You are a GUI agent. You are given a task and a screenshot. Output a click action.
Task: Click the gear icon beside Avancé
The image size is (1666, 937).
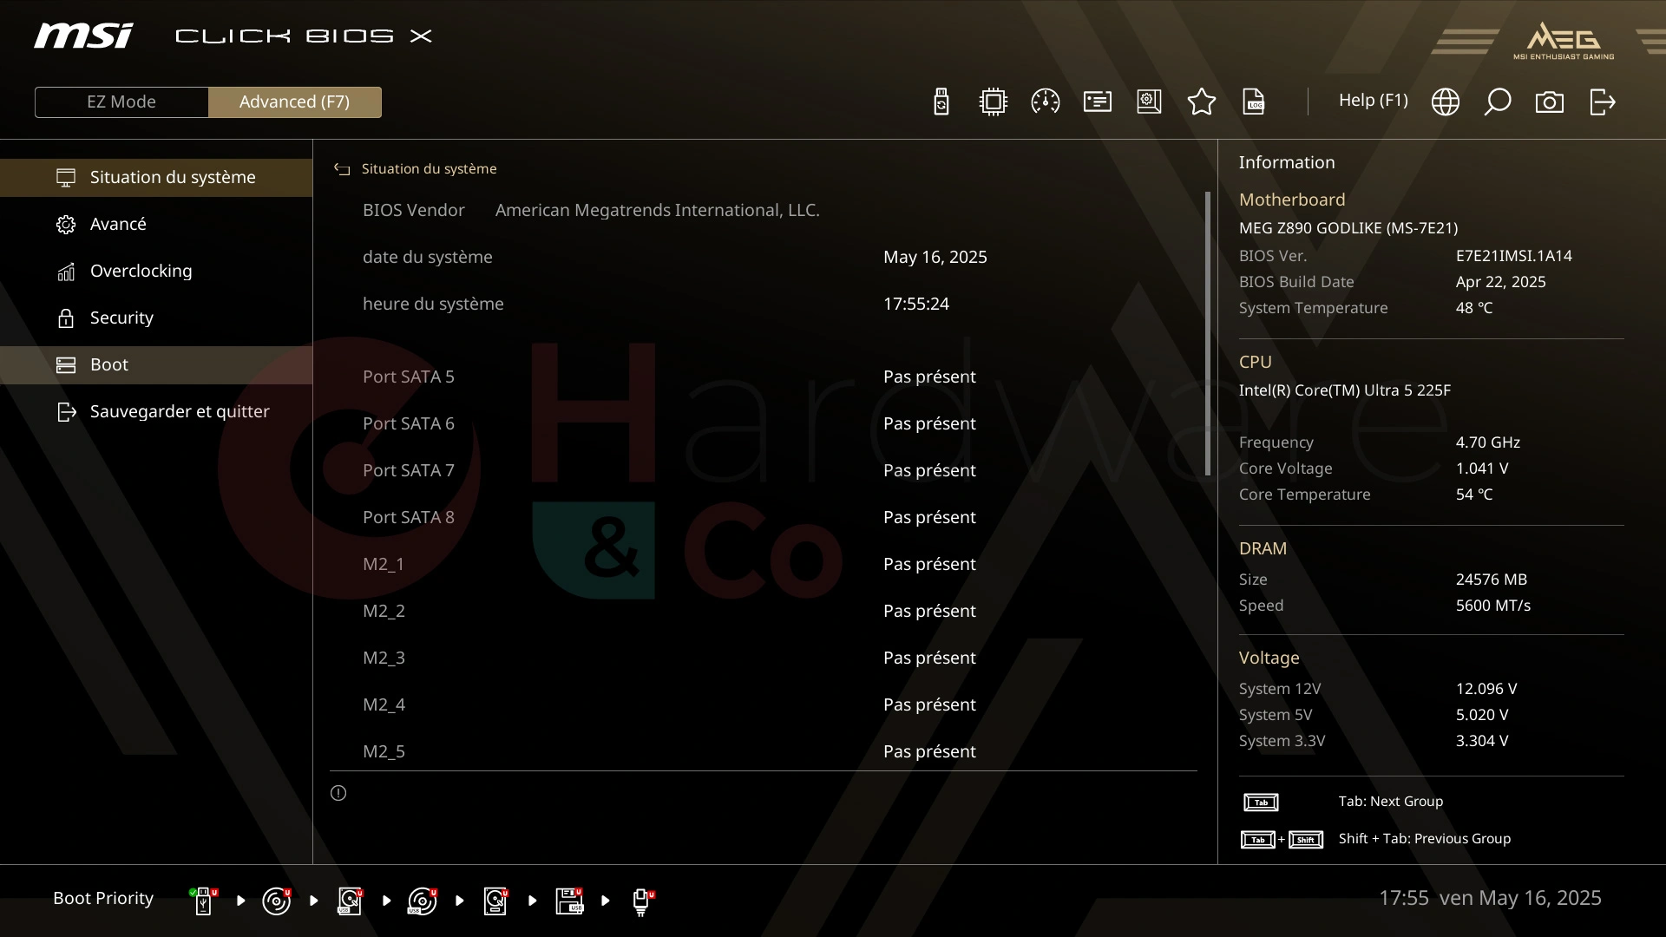(x=66, y=224)
